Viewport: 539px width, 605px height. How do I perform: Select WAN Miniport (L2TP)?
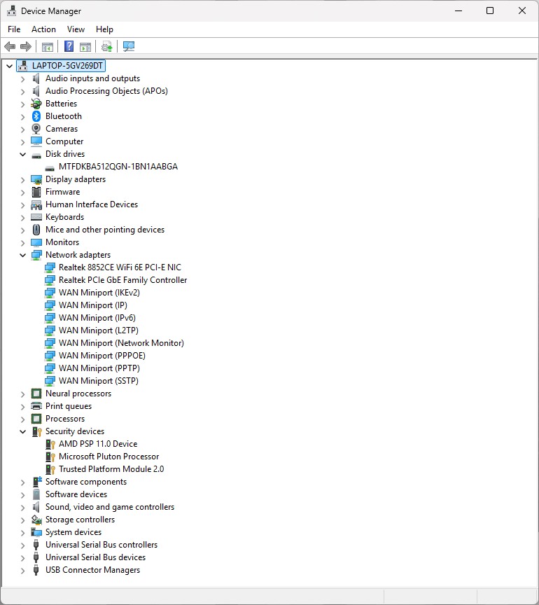(x=99, y=331)
